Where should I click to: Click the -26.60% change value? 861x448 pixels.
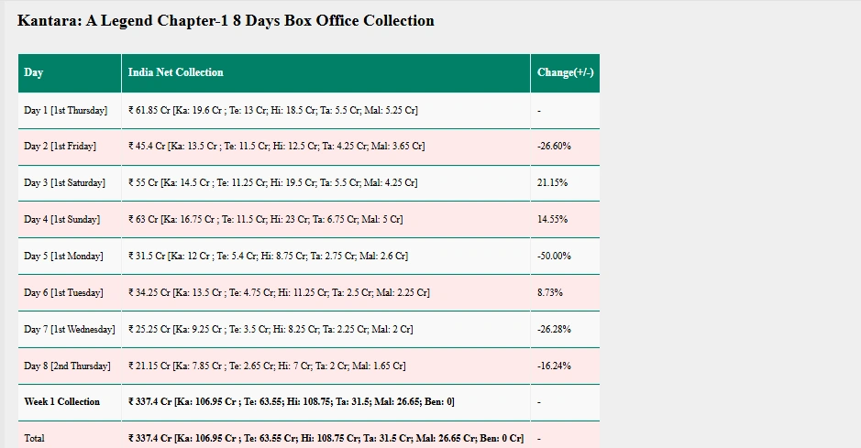554,147
